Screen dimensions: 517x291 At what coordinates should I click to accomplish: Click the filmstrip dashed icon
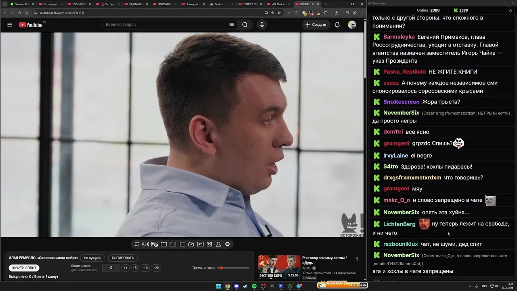coord(182,244)
